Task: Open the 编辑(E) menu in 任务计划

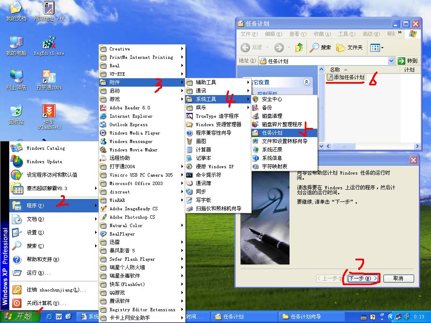Action: tap(273, 34)
